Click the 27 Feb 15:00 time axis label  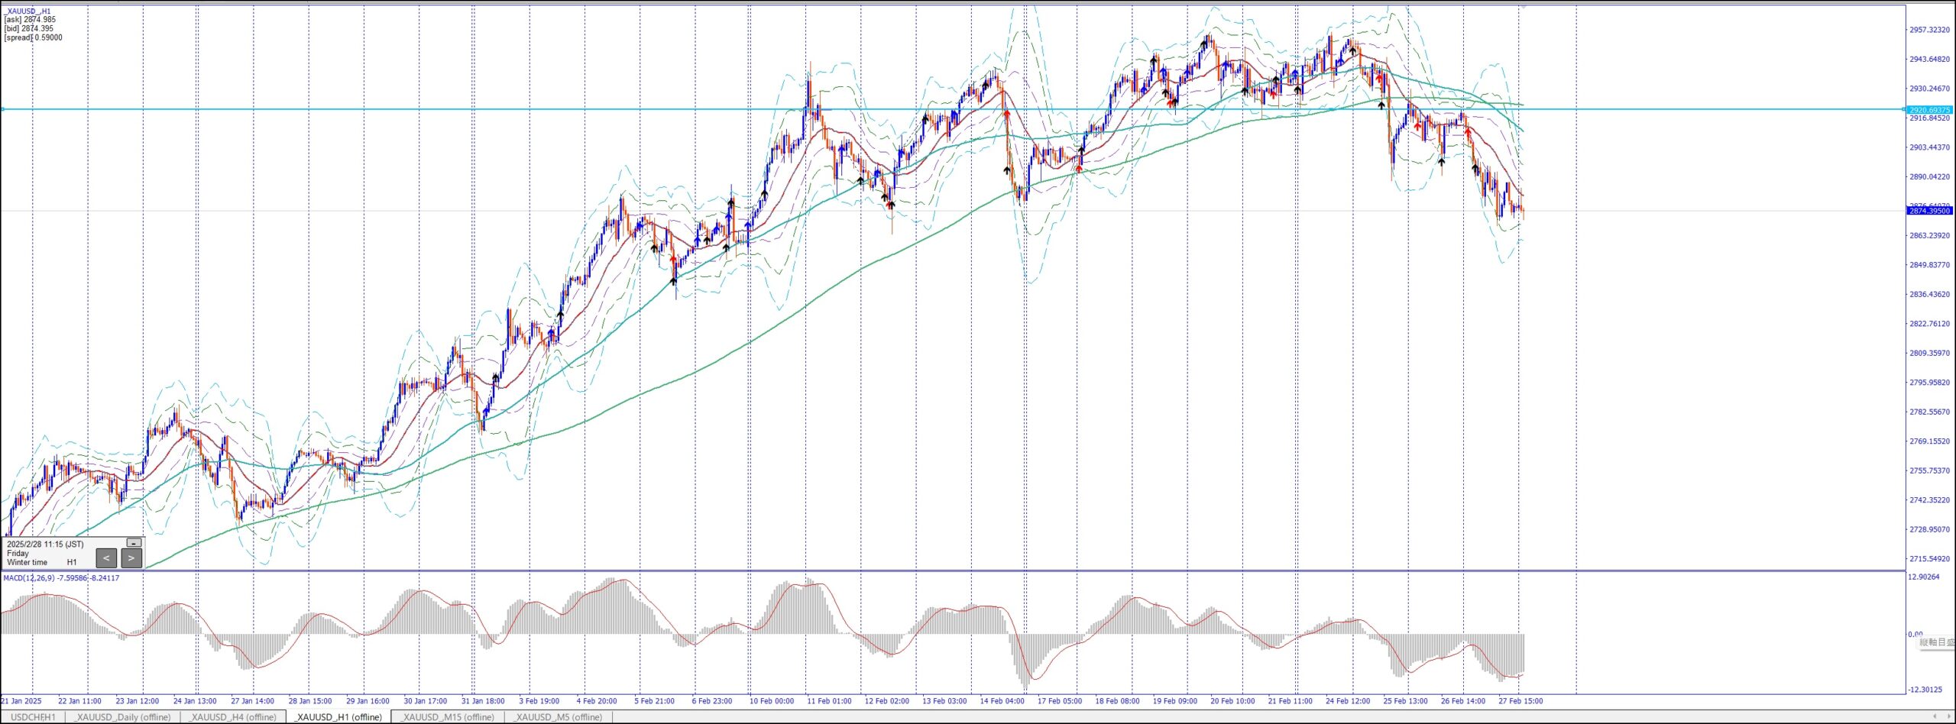pos(1520,701)
